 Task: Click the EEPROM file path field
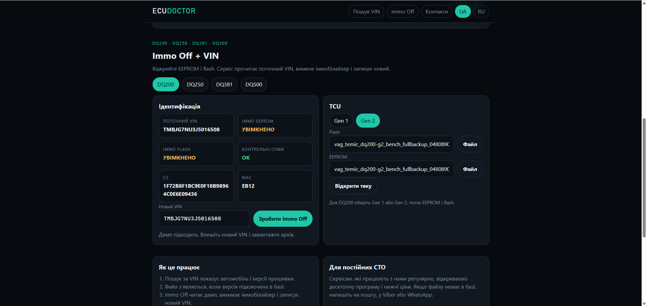pyautogui.click(x=391, y=169)
